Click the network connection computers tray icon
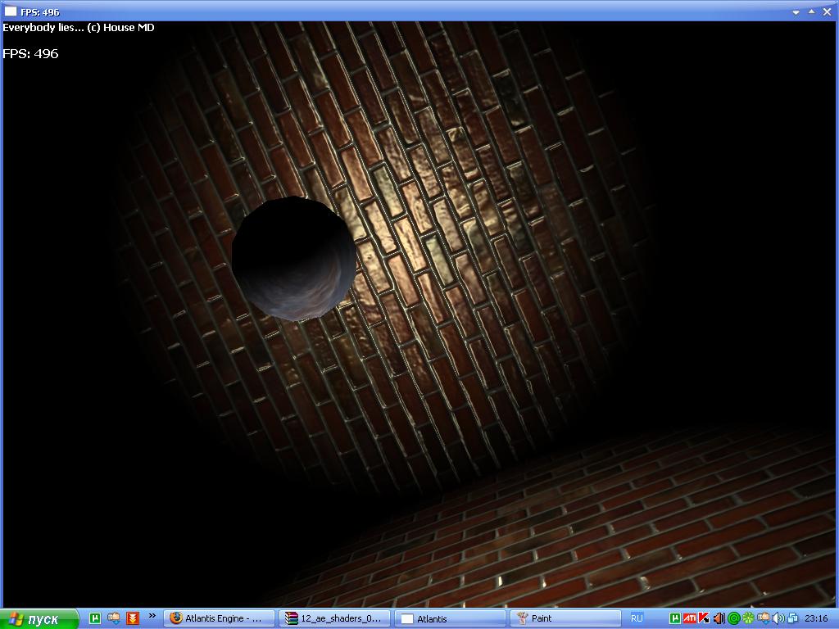This screenshot has width=839, height=629. (x=792, y=618)
